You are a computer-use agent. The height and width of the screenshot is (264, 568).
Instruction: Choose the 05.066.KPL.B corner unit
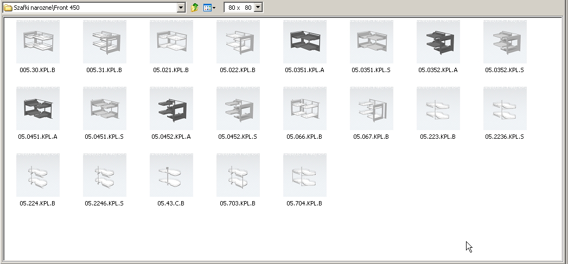305,108
